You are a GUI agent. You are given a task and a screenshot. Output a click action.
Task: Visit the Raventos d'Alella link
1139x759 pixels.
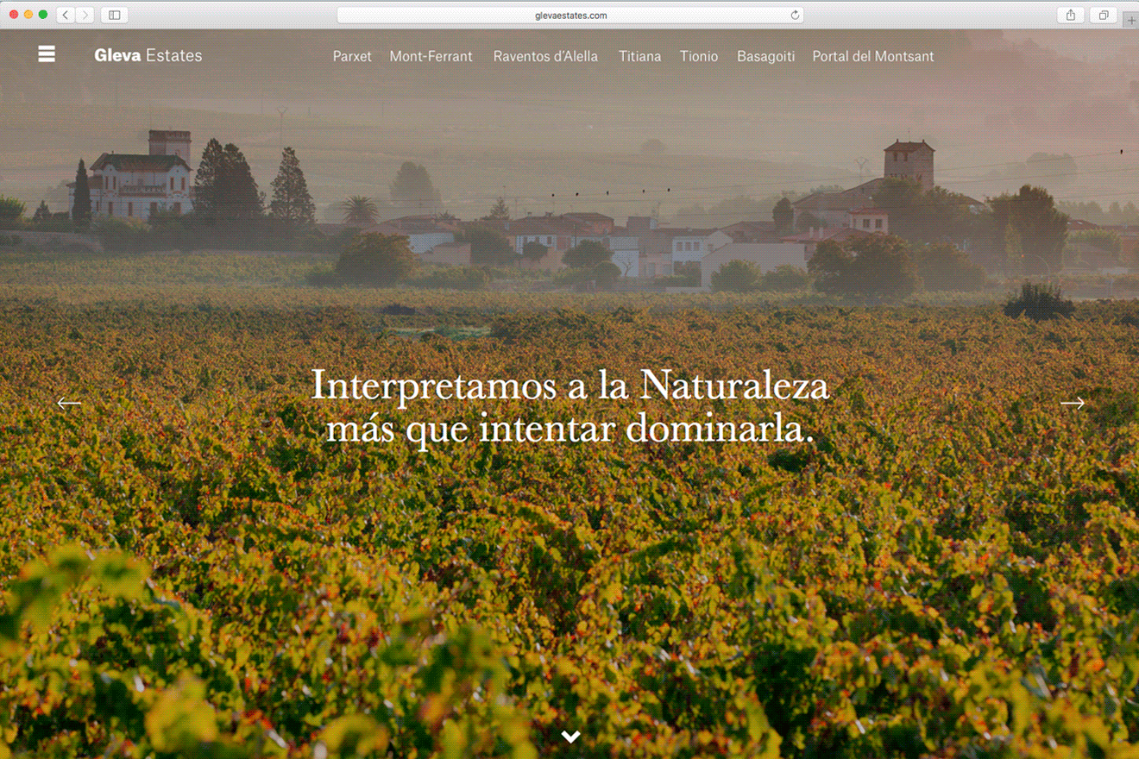click(x=545, y=56)
